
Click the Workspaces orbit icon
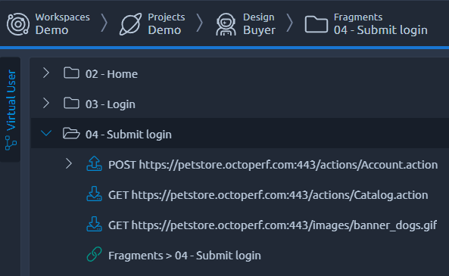point(17,24)
